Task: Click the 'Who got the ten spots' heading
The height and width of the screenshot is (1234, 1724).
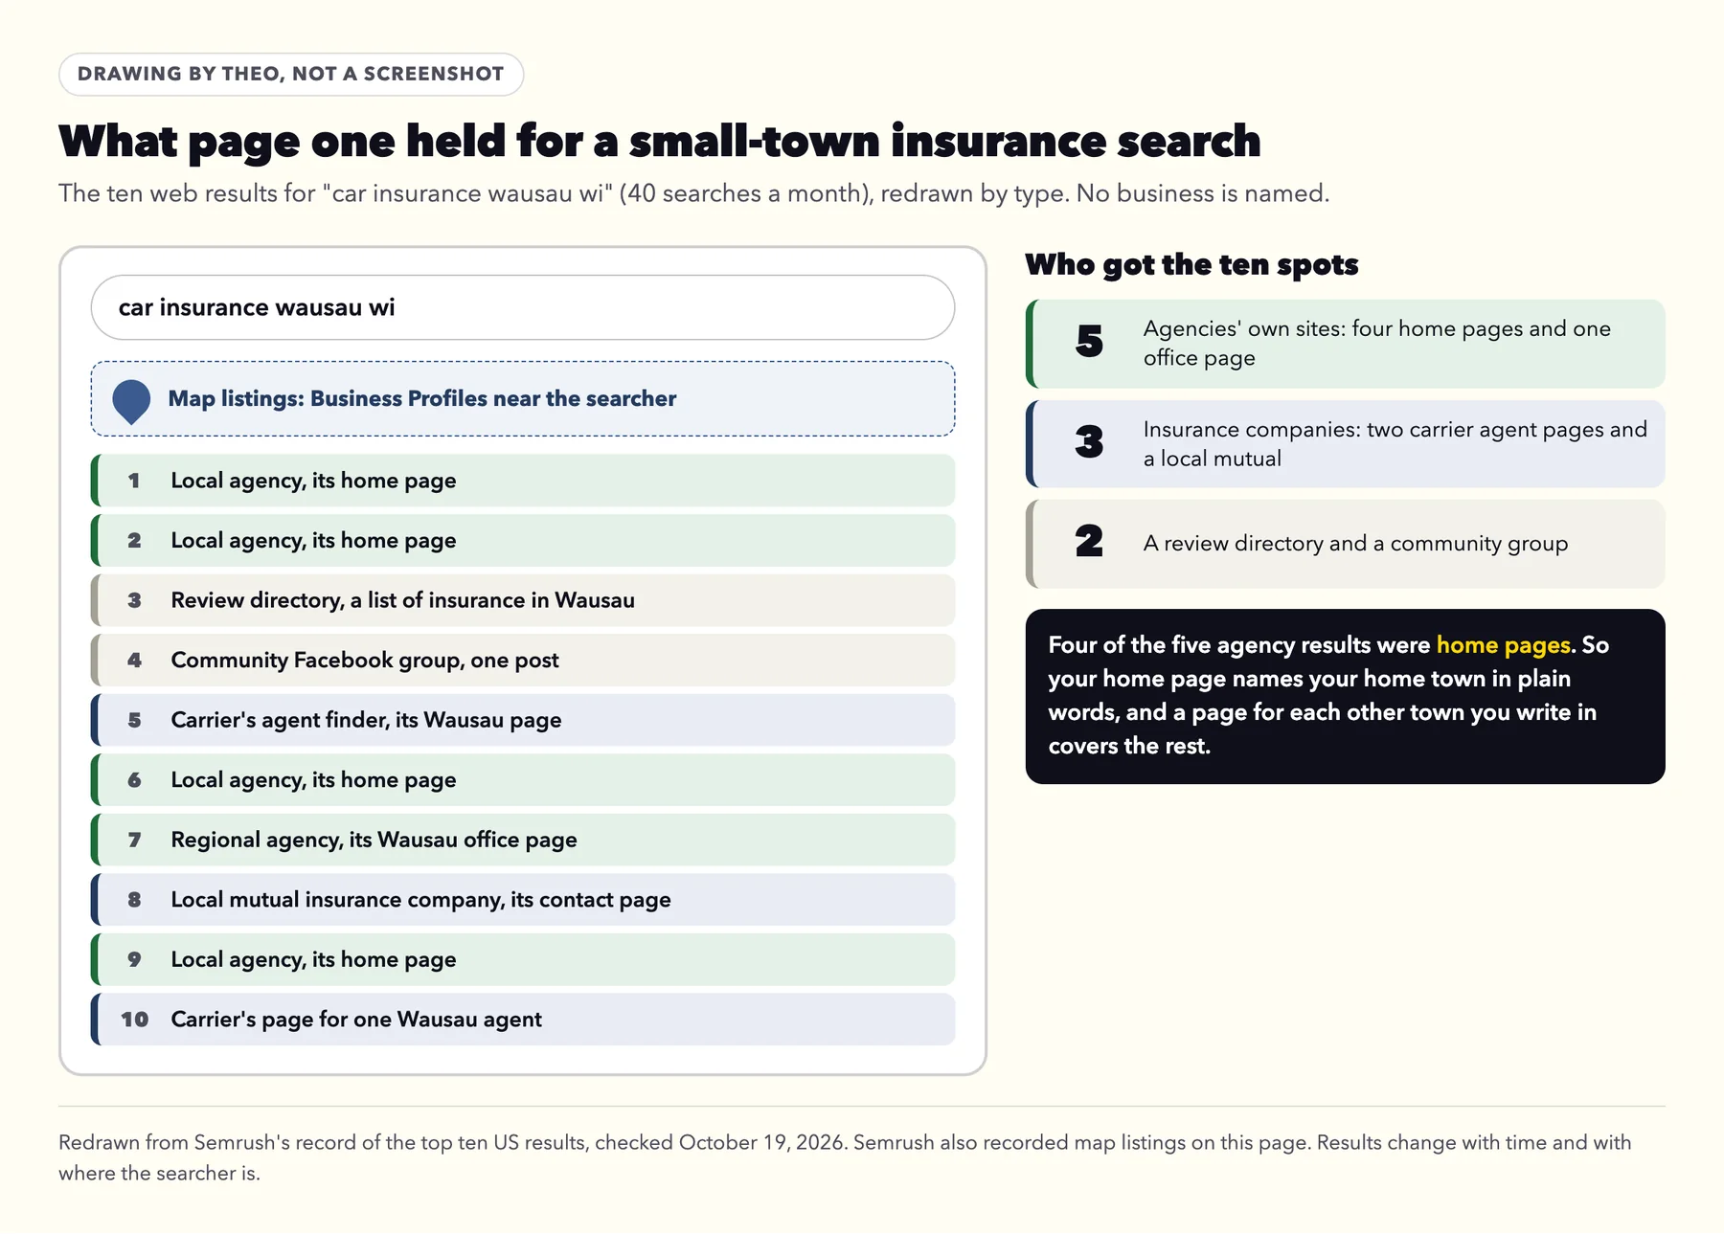Action: coord(1191,264)
